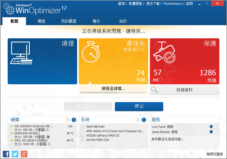Open the Facebook share icon

pyautogui.click(x=6, y=154)
